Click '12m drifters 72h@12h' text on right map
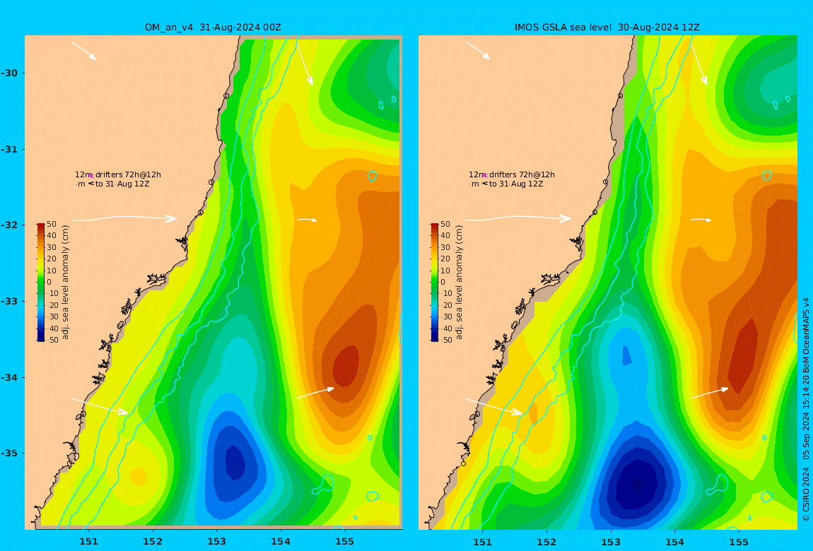 click(x=512, y=175)
